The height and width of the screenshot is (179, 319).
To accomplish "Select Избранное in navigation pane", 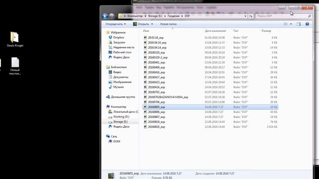I will pos(116,32).
